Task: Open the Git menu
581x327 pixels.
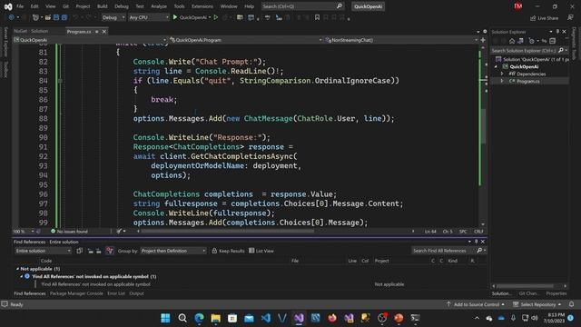Action: [x=65, y=6]
